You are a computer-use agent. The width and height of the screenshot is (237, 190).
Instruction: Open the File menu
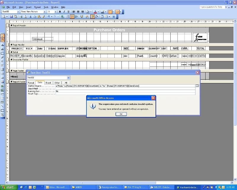click(x=8, y=7)
